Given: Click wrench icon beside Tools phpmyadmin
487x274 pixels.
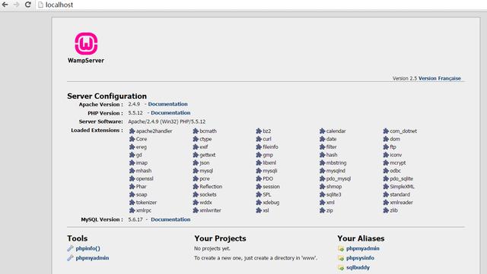Looking at the screenshot, I should click(x=70, y=258).
